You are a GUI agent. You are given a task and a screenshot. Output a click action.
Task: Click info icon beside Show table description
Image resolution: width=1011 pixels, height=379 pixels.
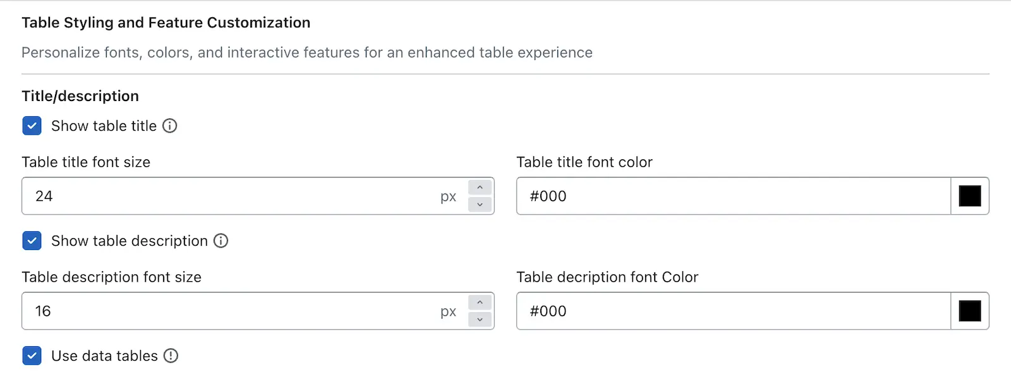pyautogui.click(x=221, y=241)
